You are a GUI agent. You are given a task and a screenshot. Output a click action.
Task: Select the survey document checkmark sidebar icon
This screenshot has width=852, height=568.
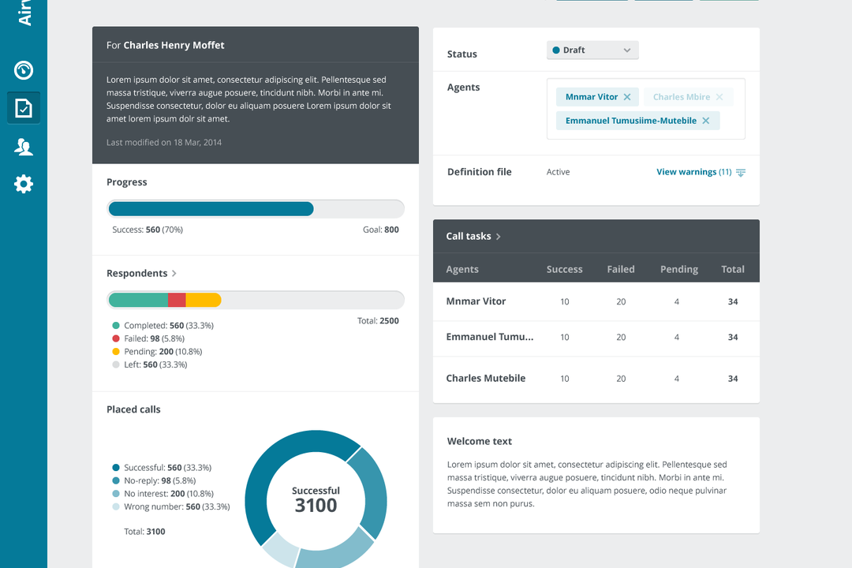[24, 108]
